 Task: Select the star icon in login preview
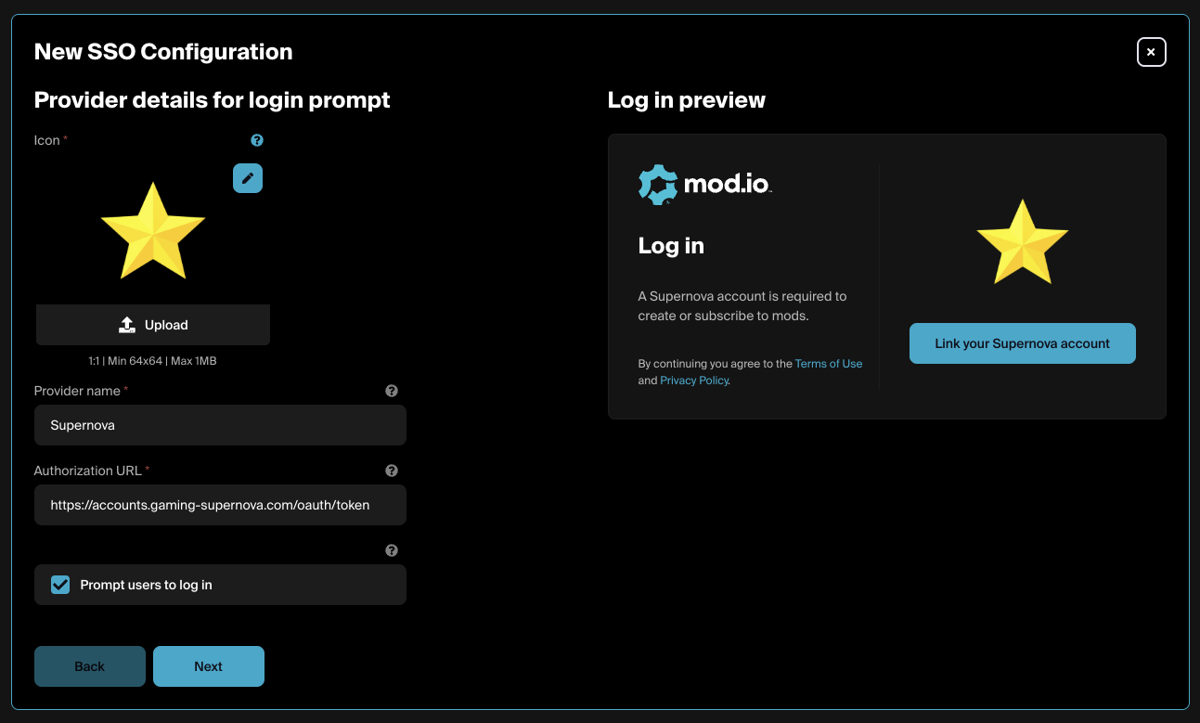(x=1023, y=241)
